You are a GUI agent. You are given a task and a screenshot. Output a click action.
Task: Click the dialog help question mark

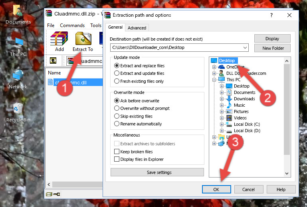click(271, 15)
